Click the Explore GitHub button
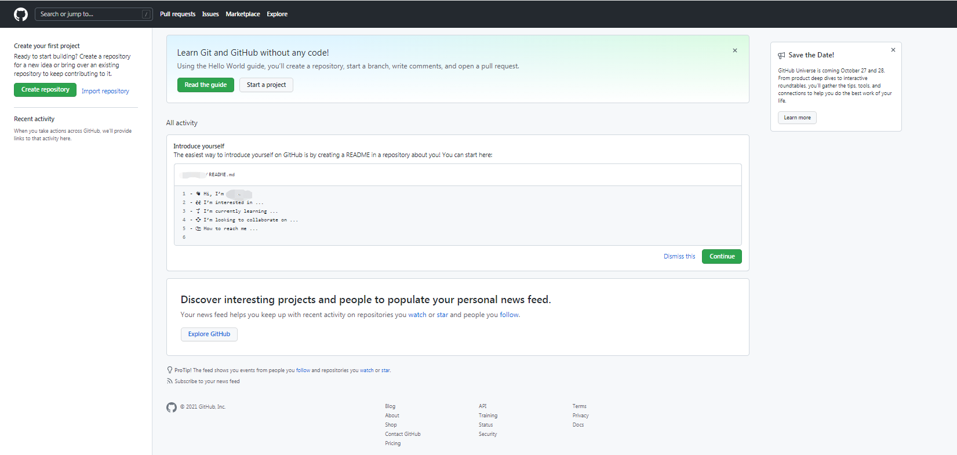 [209, 334]
